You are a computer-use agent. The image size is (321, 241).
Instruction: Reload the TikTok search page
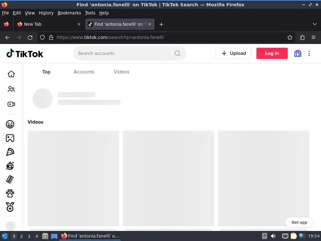click(x=30, y=38)
